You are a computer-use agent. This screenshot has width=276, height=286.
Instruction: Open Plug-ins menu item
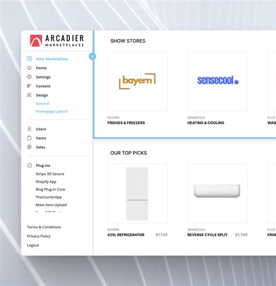tap(43, 166)
